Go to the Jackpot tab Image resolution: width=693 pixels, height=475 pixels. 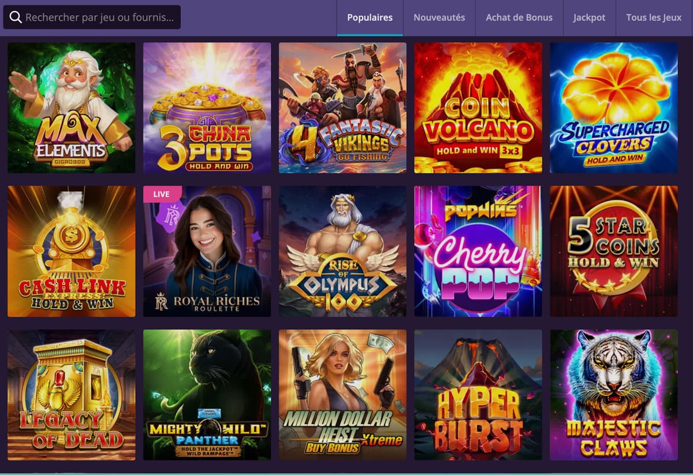pos(589,17)
